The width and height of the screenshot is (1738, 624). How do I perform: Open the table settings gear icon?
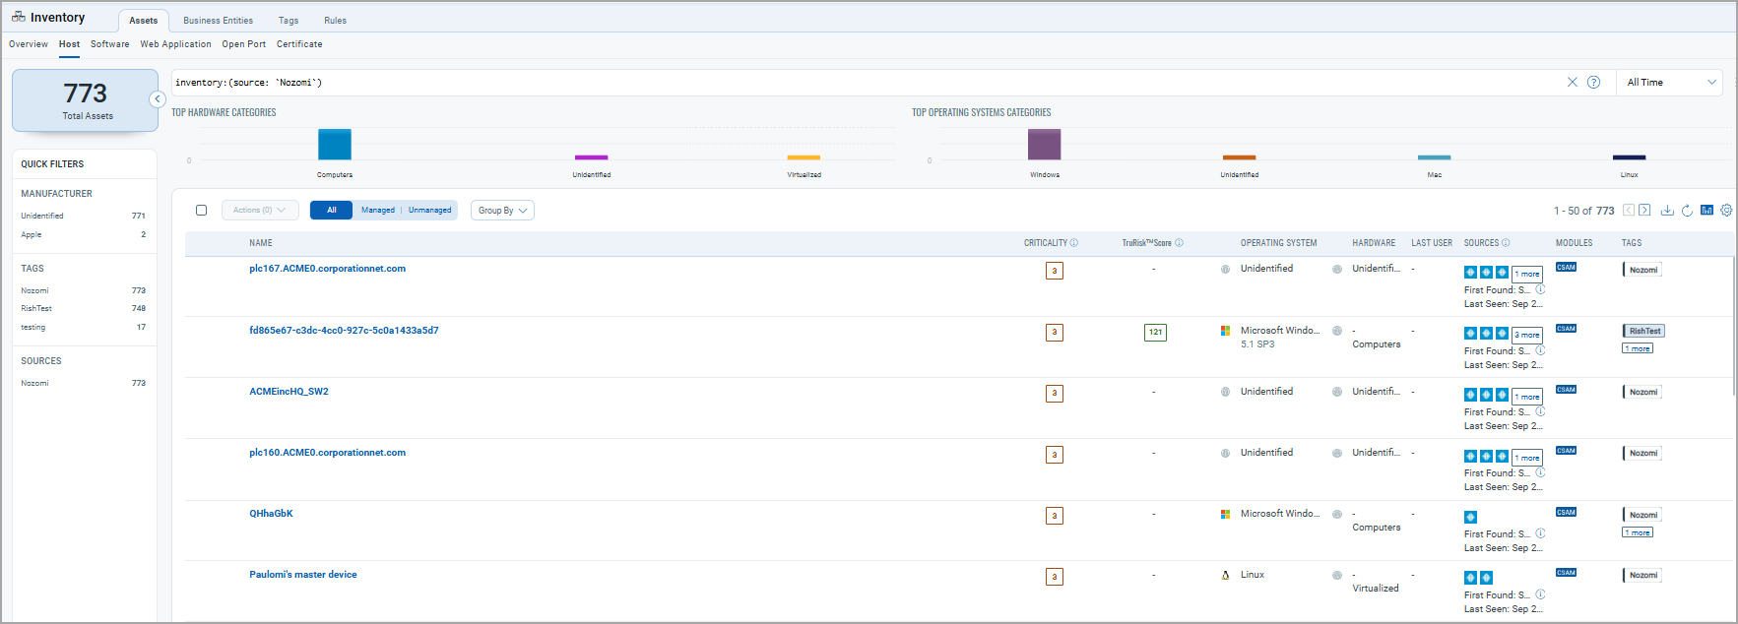(1726, 211)
